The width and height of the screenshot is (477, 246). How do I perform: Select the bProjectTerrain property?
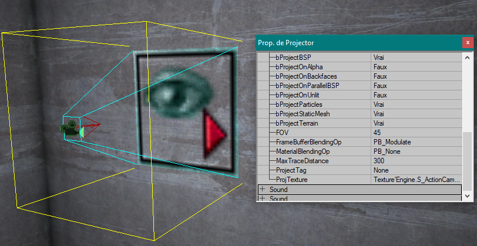(297, 123)
